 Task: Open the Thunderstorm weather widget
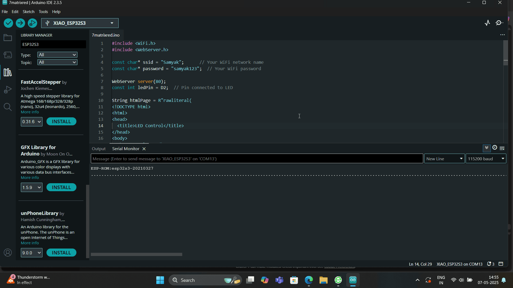28,280
